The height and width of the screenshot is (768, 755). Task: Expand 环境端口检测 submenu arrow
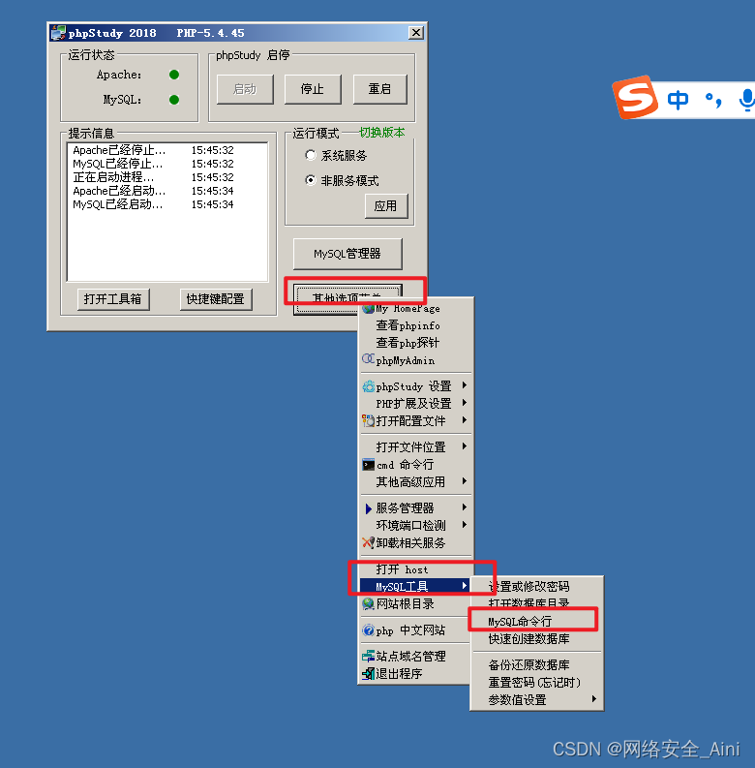click(x=465, y=525)
